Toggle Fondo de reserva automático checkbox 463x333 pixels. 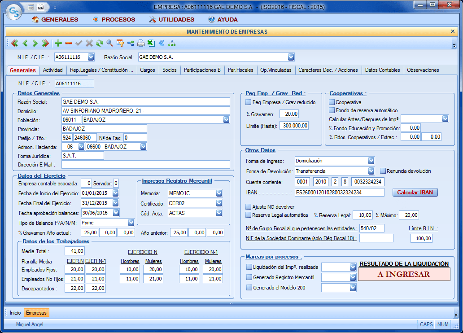tap(332, 110)
